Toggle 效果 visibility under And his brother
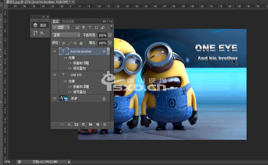 point(65,58)
